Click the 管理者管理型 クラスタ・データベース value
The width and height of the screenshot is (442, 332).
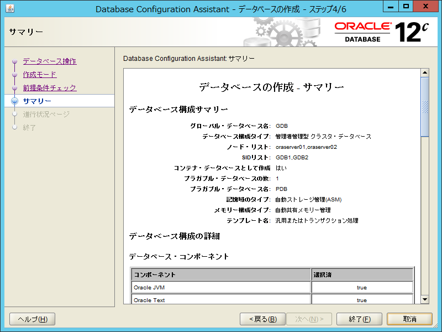click(x=323, y=137)
